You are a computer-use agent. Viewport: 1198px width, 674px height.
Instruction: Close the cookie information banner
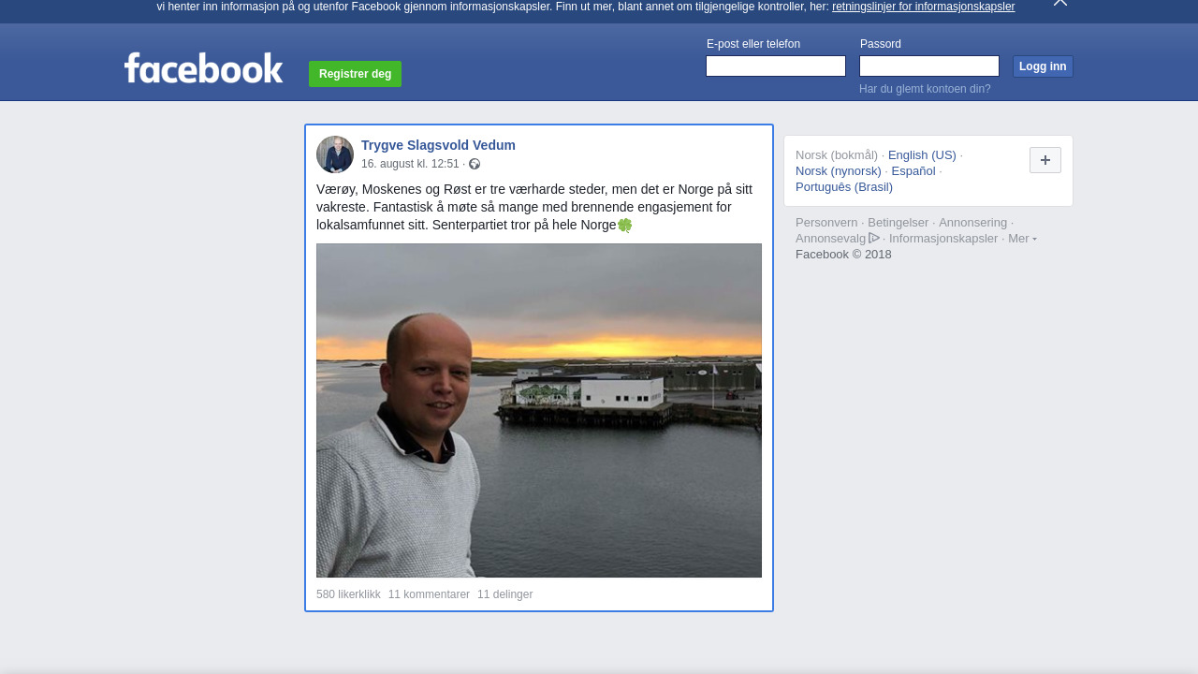(1060, 3)
